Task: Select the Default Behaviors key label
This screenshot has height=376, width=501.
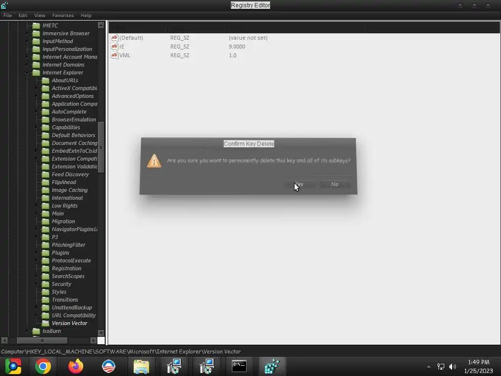Action: pos(73,135)
